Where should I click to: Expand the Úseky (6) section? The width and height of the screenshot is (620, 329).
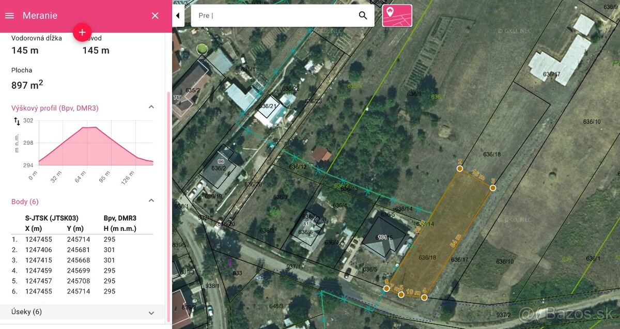(151, 312)
